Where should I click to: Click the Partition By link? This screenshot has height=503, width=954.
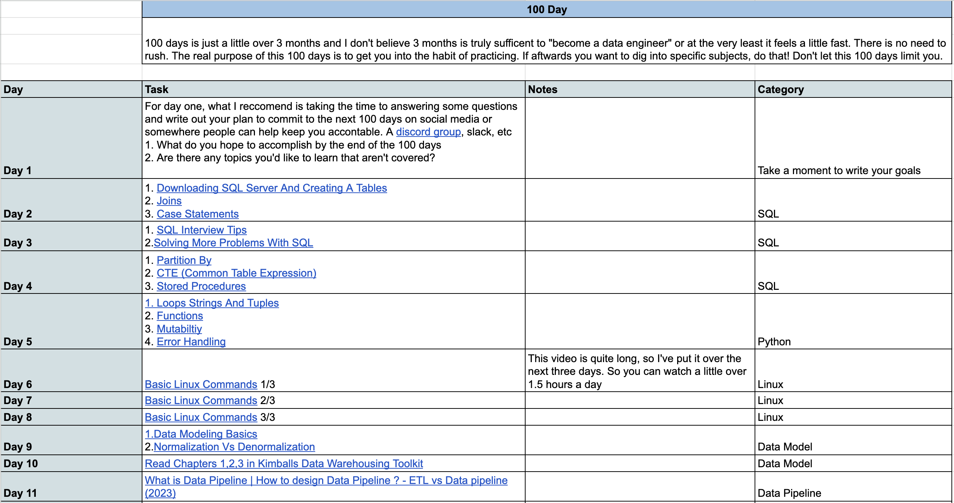point(184,260)
